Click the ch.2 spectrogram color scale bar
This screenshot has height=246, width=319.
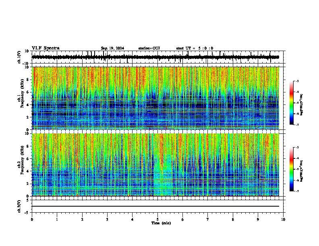point(292,169)
